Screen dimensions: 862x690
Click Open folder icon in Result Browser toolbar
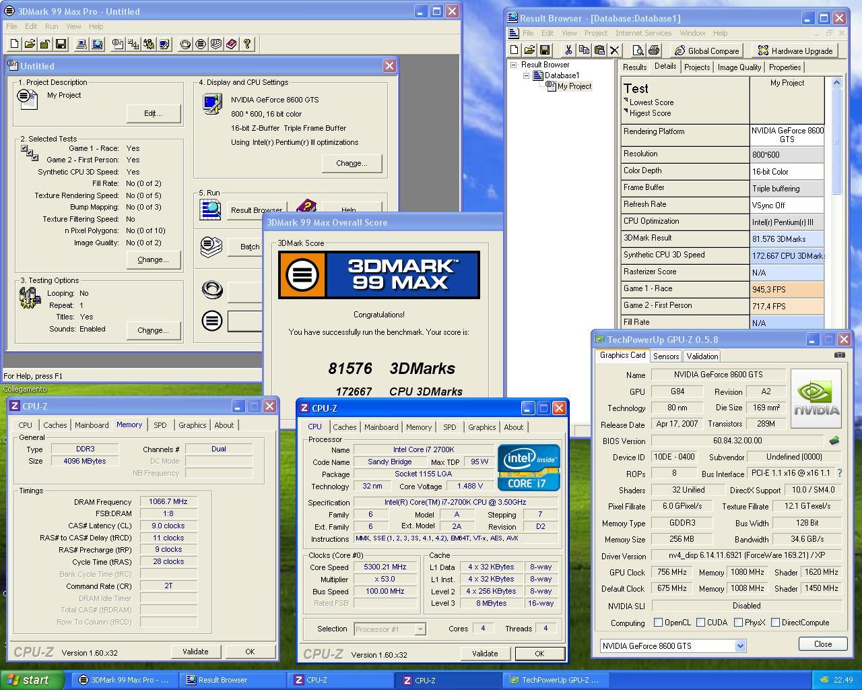tap(529, 50)
